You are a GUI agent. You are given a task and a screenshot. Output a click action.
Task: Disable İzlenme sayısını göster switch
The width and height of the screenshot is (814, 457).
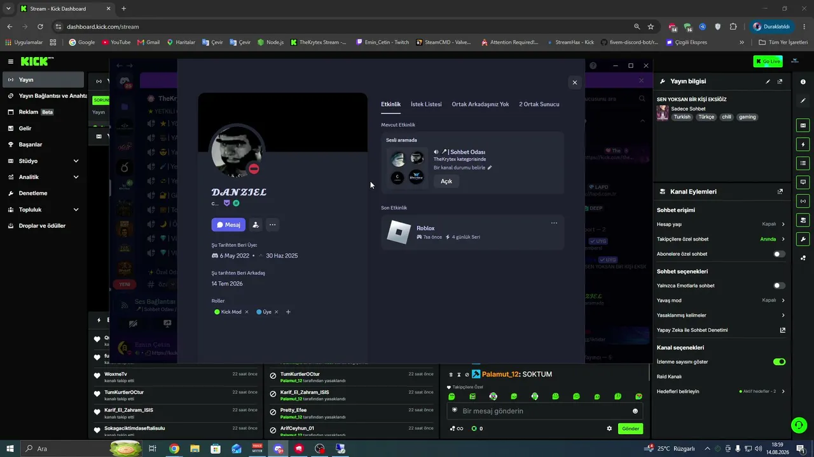click(x=779, y=362)
